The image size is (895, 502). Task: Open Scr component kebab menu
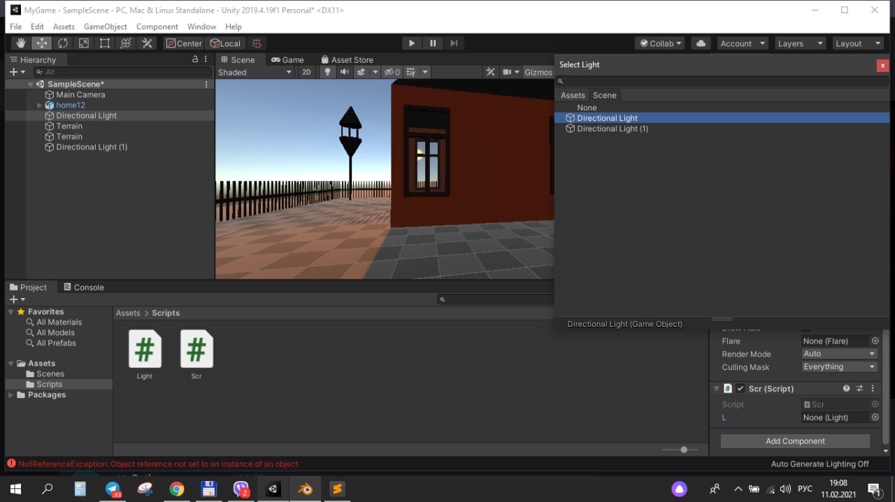coord(873,388)
